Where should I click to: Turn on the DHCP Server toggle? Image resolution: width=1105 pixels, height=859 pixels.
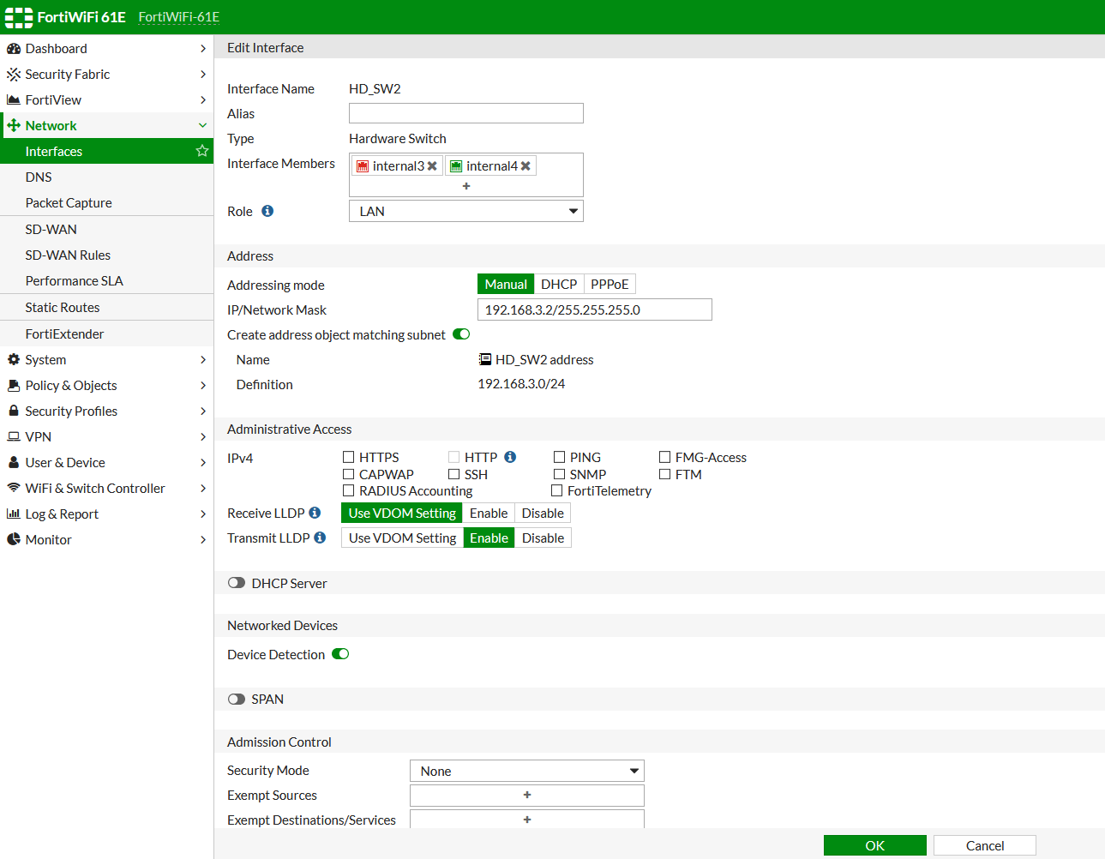237,582
